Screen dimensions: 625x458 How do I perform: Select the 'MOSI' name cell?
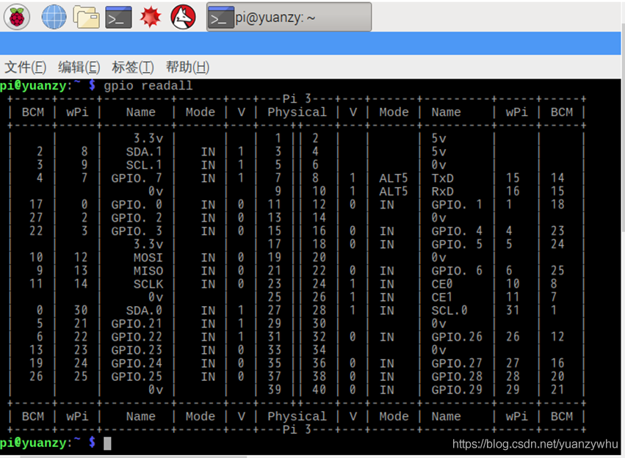[148, 258]
